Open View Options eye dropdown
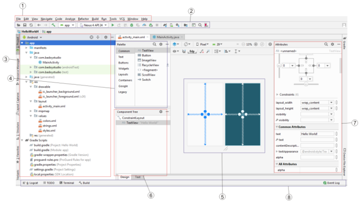This screenshot has height=207, width=362. click(176, 51)
